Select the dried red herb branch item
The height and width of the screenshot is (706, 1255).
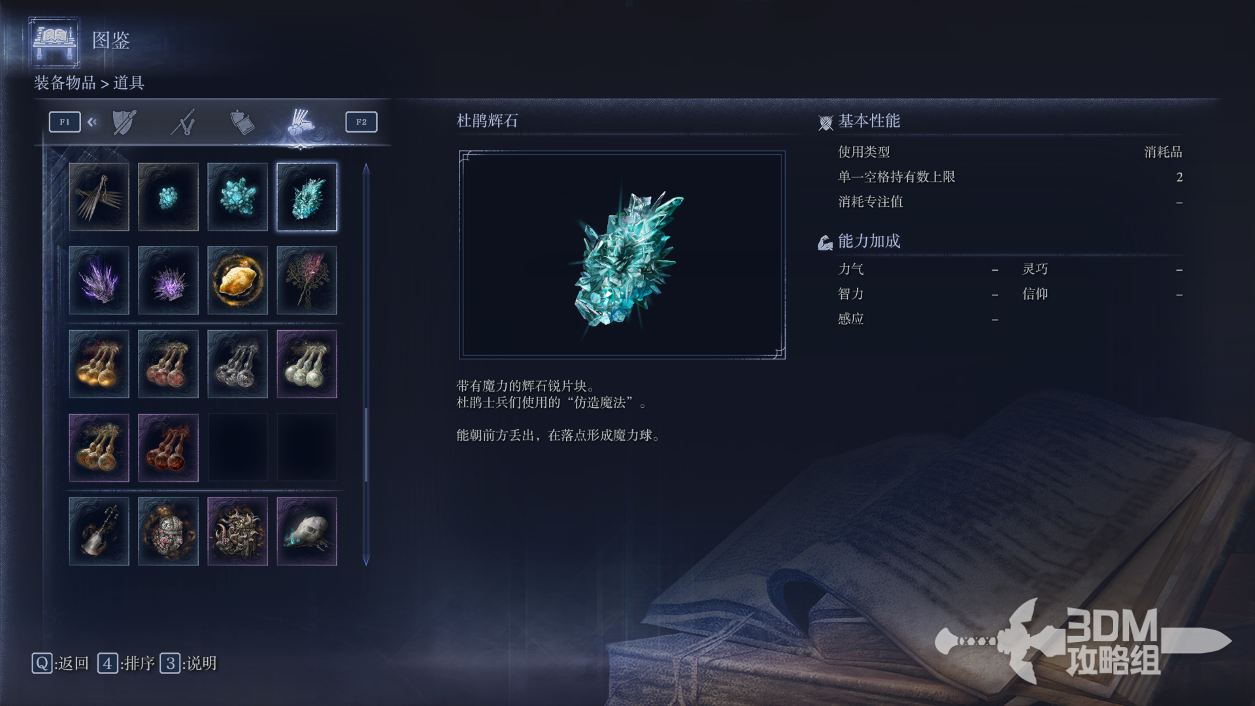(307, 280)
